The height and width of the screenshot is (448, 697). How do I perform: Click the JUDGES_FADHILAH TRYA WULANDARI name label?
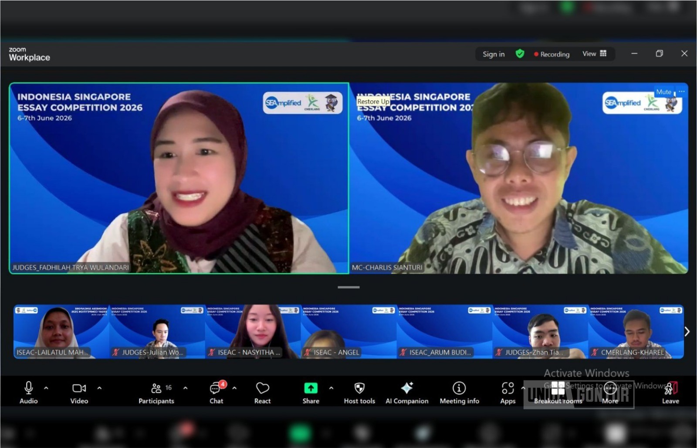[71, 267]
